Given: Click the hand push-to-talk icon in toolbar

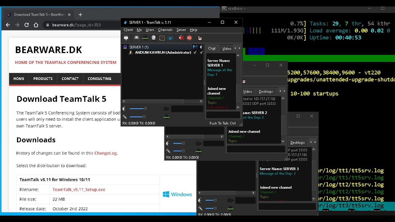Looking at the screenshot, I should (200, 38).
